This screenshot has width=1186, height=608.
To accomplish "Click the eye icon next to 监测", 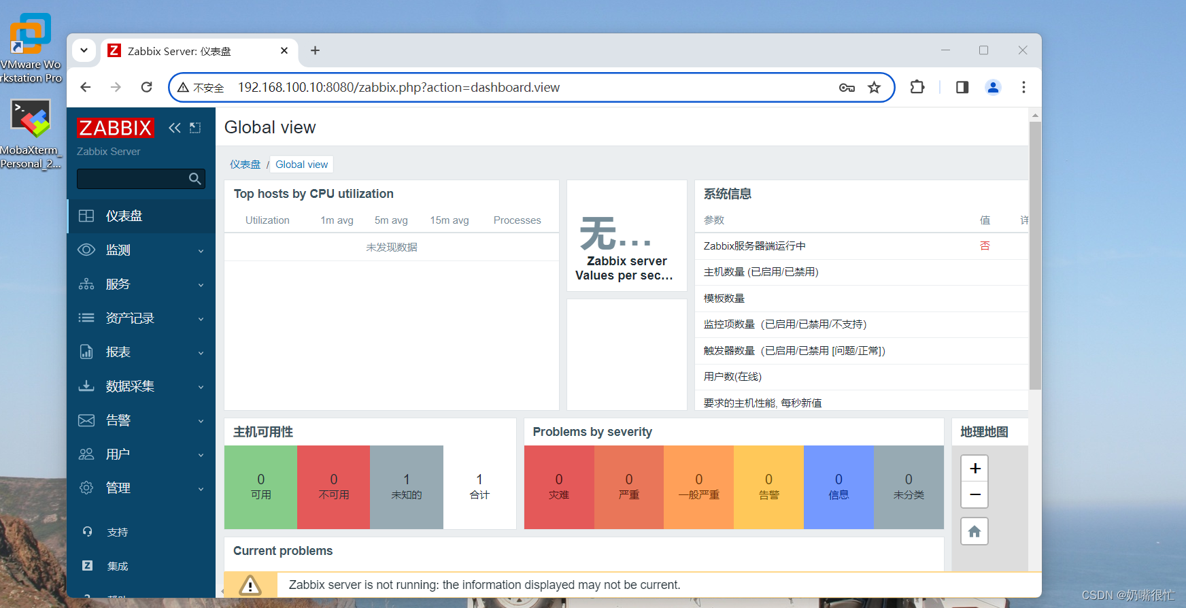I will [x=86, y=250].
